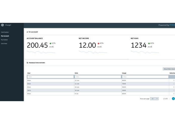Sort by the Usage column header
Image resolution: width=175 pixels, height=124 pixels.
click(124, 73)
